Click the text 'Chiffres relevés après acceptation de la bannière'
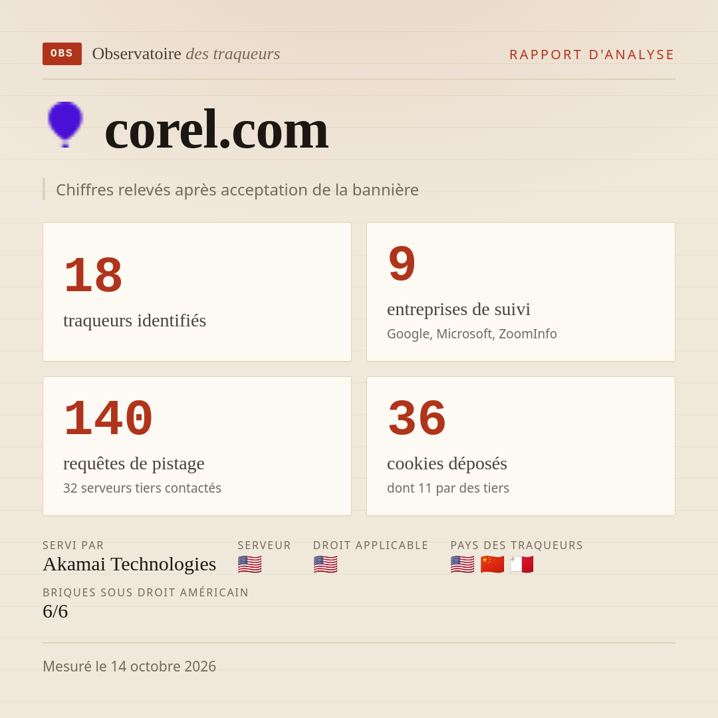Screen dimensions: 718x718 pyautogui.click(x=237, y=189)
